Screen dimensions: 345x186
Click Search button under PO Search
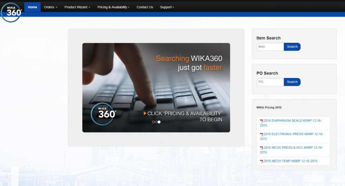pyautogui.click(x=292, y=82)
